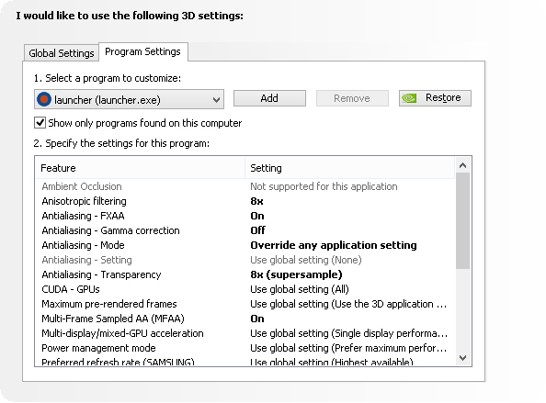The width and height of the screenshot is (546, 403).
Task: Click the launcher program icon
Action: point(44,99)
